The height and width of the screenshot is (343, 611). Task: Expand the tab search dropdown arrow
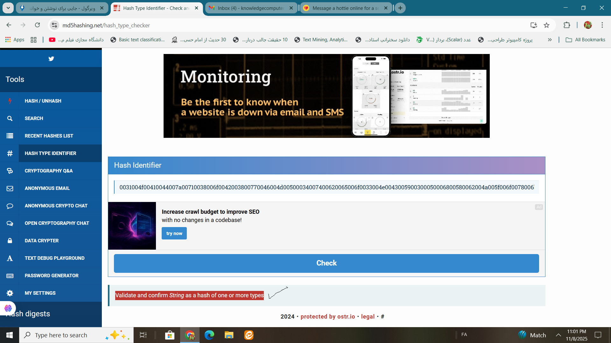click(x=8, y=8)
